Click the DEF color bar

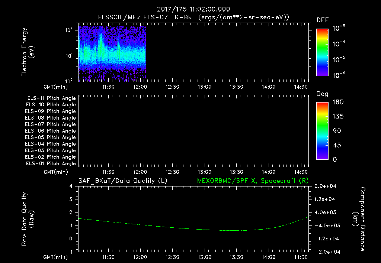click(x=322, y=52)
